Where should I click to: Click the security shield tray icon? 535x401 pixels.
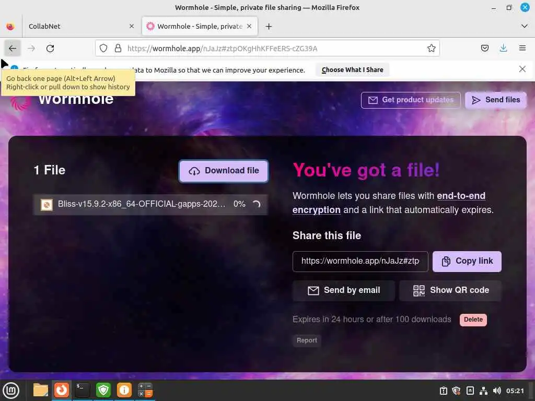pyautogui.click(x=457, y=391)
